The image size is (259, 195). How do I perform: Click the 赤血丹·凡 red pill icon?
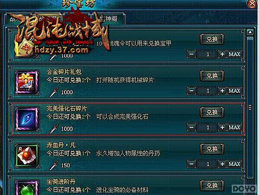(27, 156)
